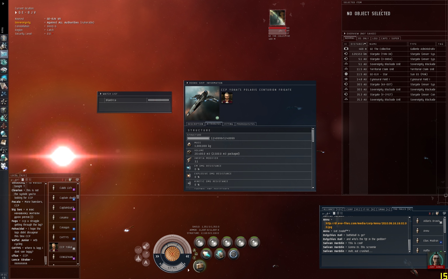Open the EVE Mail envelope icon
This screenshot has height=279, width=448.
[x=4, y=54]
